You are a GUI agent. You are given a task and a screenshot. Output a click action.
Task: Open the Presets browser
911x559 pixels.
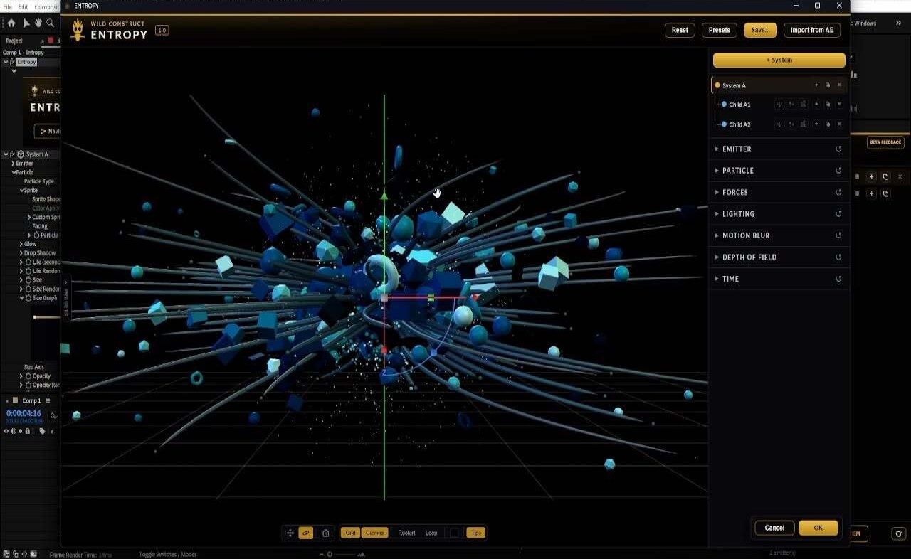(x=719, y=31)
